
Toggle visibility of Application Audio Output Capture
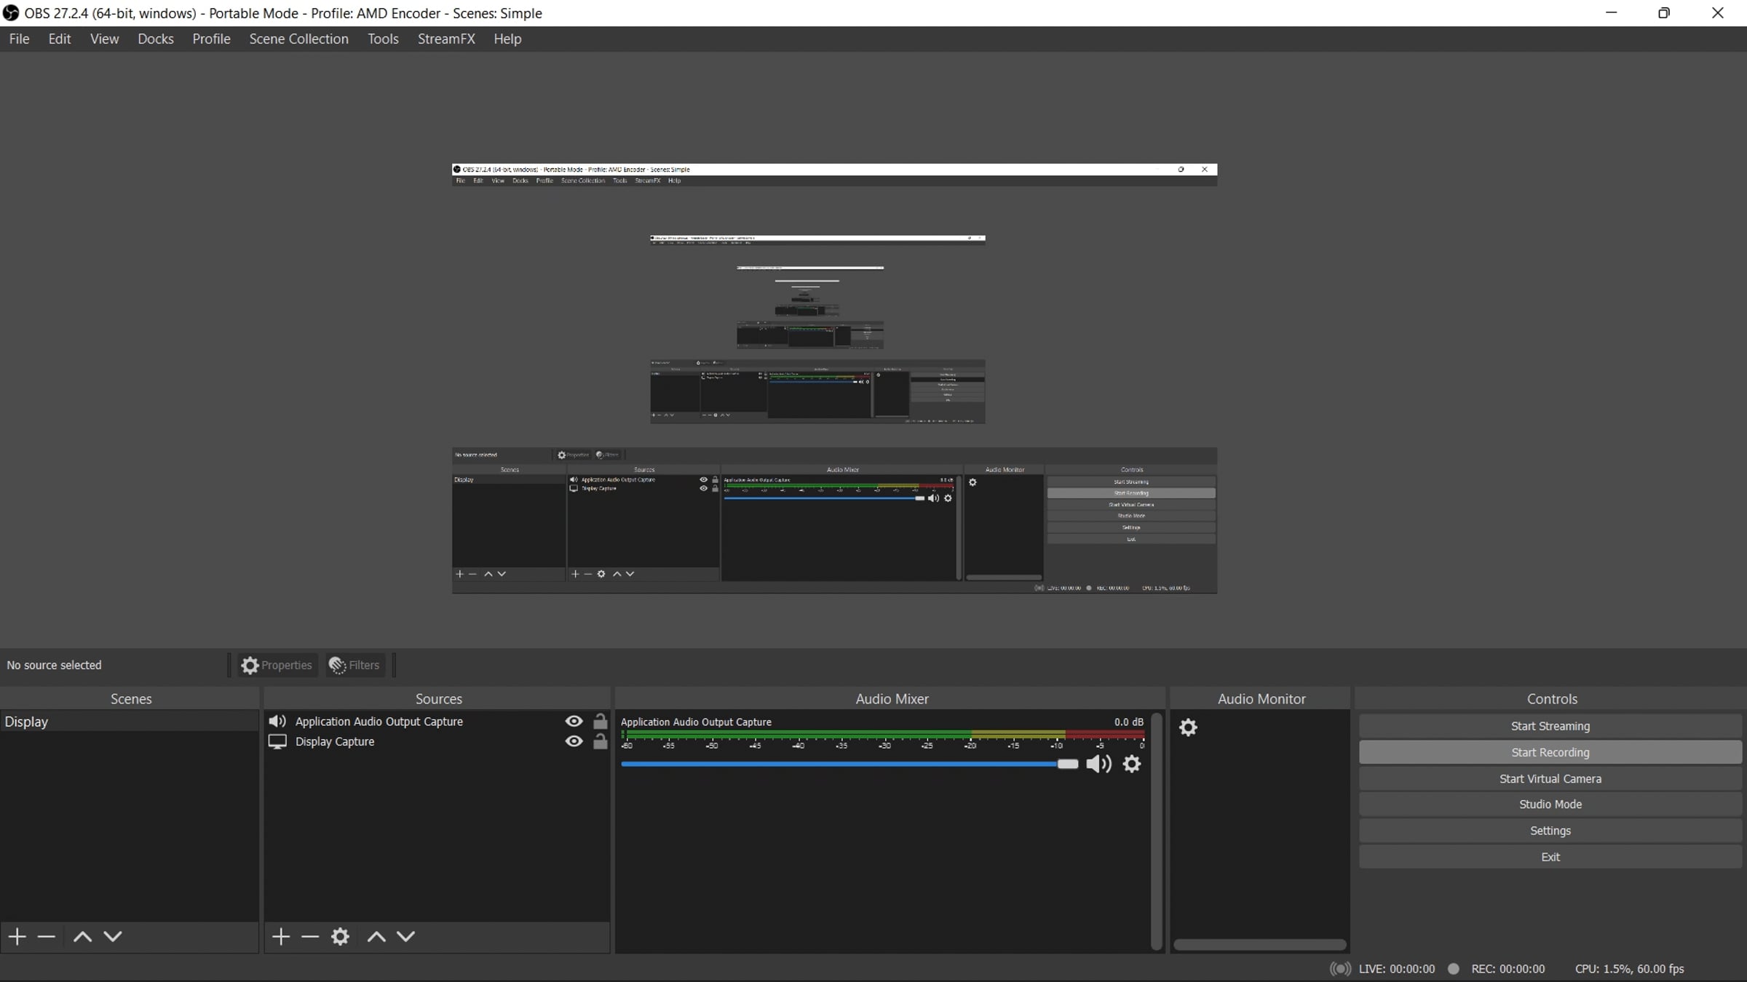(x=574, y=721)
